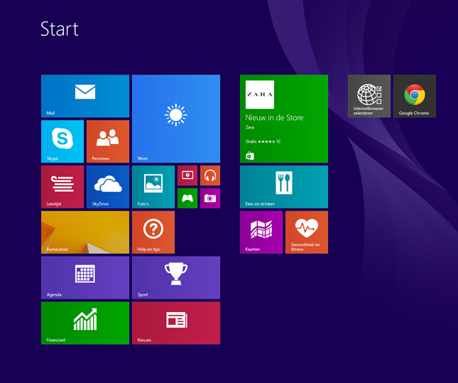Launch the small purple Camera tile
The height and width of the screenshot is (383, 458).
point(210,199)
